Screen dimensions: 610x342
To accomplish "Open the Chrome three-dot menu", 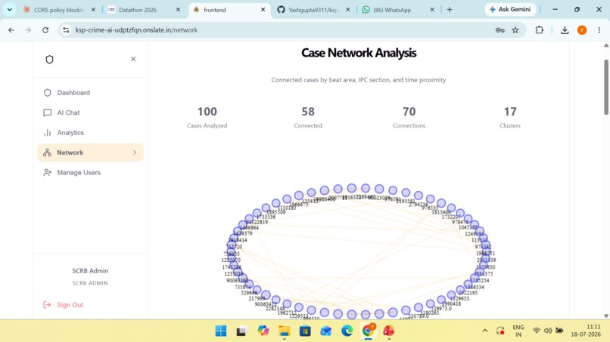I will pyautogui.click(x=599, y=30).
